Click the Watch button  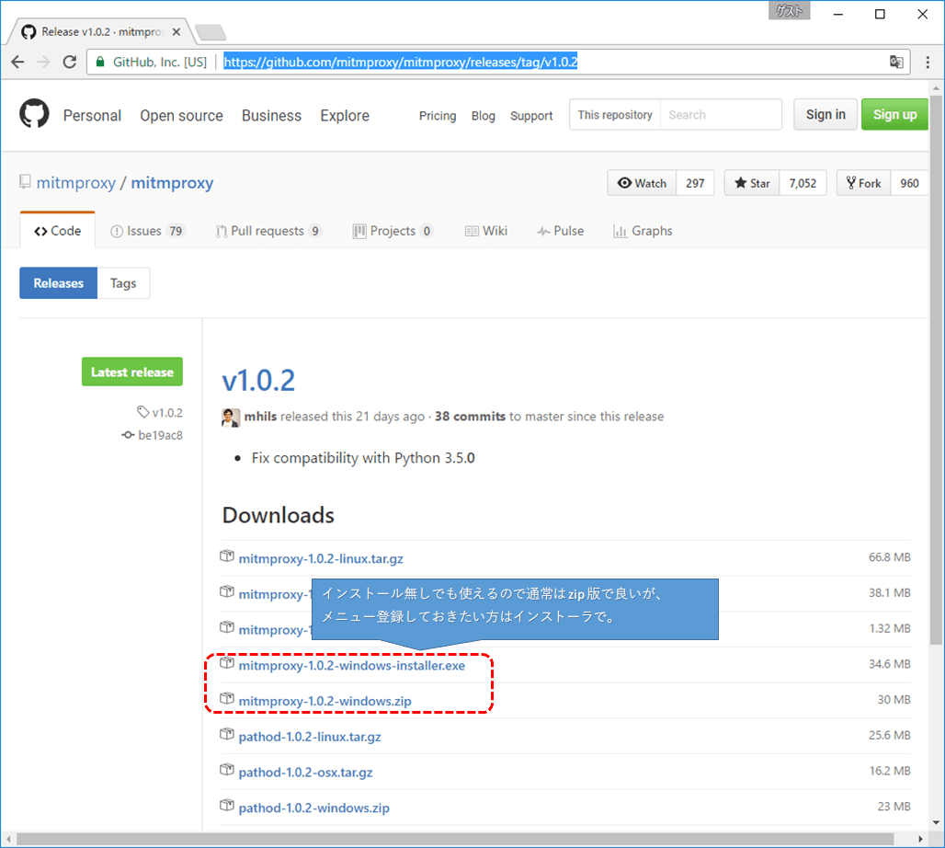(x=642, y=183)
